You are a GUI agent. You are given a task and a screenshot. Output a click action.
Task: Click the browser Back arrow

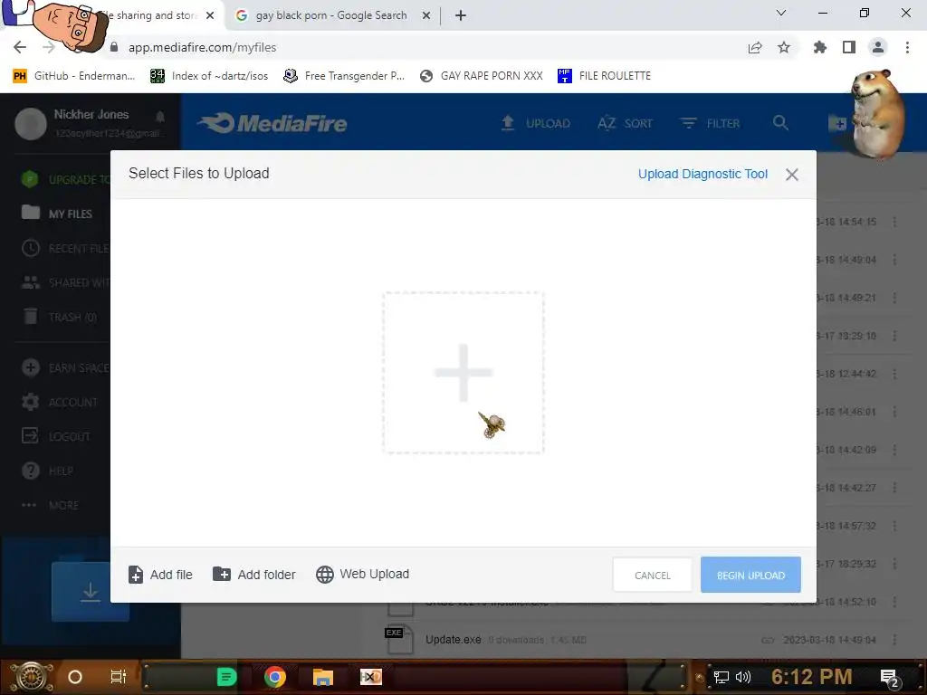click(20, 47)
